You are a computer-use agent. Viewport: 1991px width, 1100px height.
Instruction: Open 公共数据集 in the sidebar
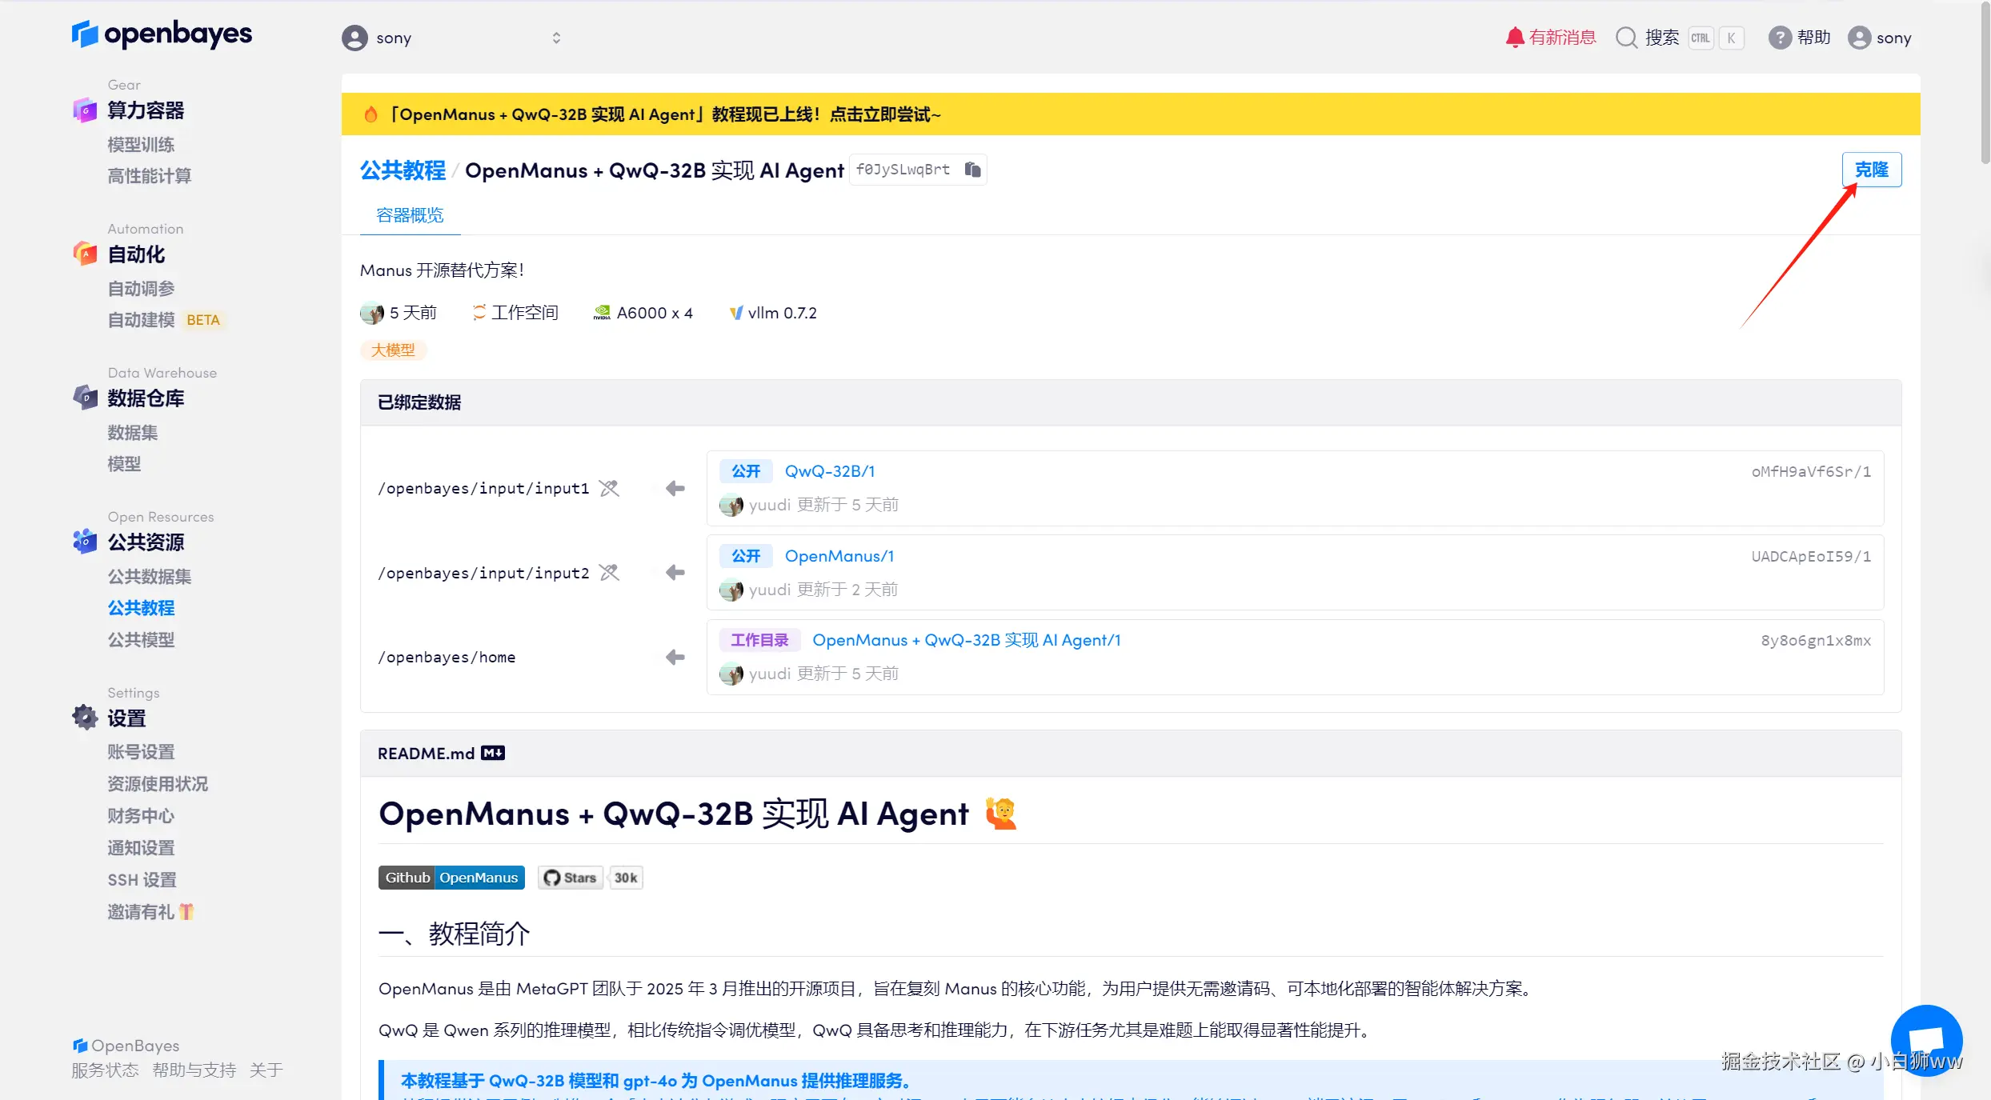click(x=150, y=576)
